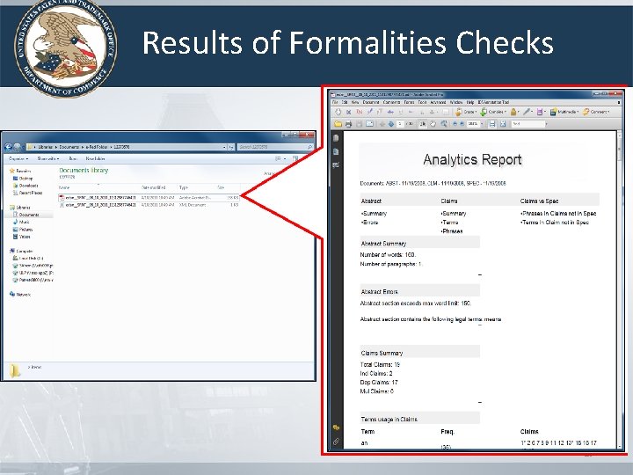The width and height of the screenshot is (633, 475).
Task: Select Computer in Explorer navigation pane
Action: click(21, 252)
